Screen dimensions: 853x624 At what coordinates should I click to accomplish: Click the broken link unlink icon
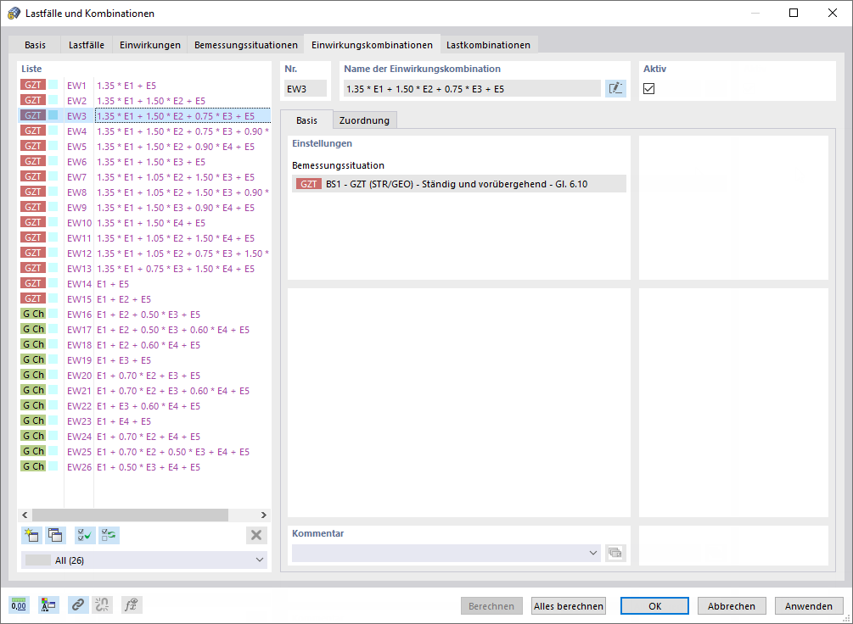pyautogui.click(x=102, y=605)
